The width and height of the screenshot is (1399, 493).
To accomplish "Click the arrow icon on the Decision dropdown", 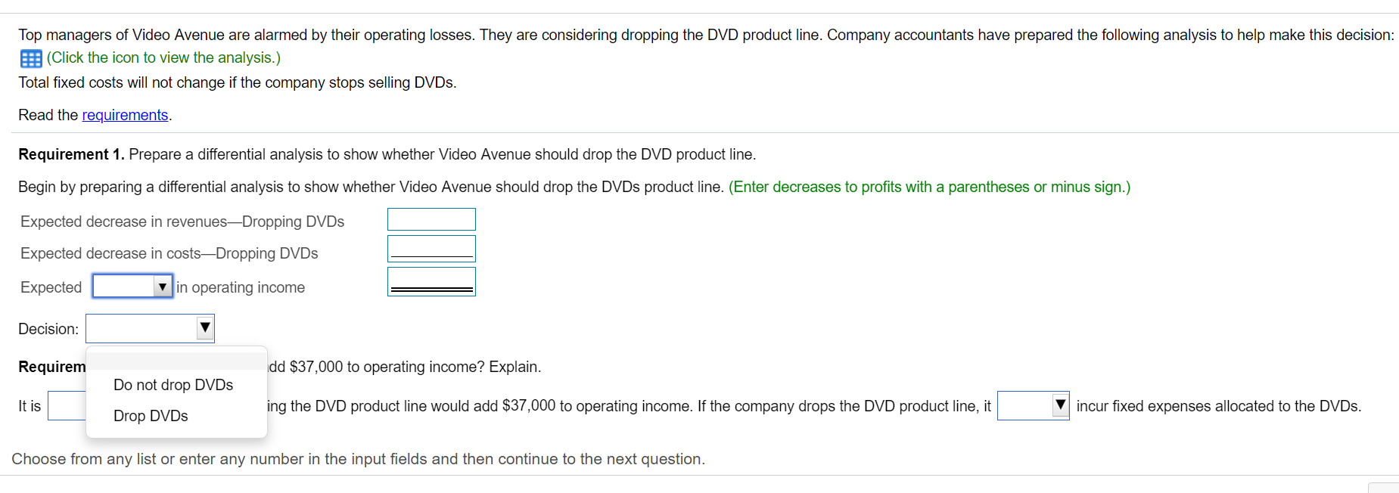I will [203, 328].
